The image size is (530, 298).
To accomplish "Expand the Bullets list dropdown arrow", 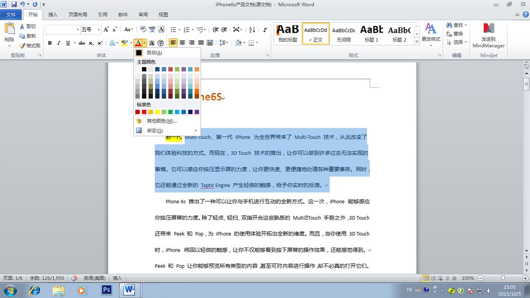I will 179,30.
